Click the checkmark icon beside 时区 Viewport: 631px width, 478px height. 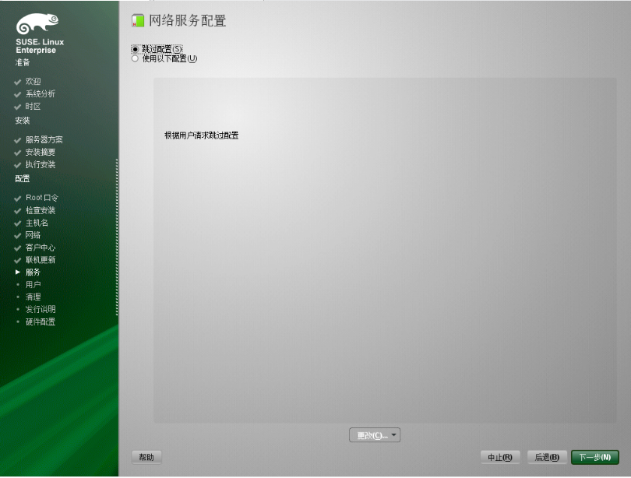17,107
